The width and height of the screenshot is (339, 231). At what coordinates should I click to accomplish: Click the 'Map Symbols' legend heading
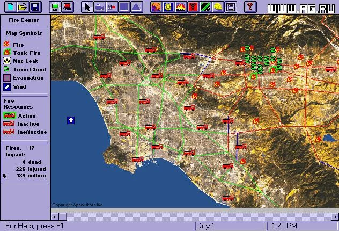tap(24, 33)
